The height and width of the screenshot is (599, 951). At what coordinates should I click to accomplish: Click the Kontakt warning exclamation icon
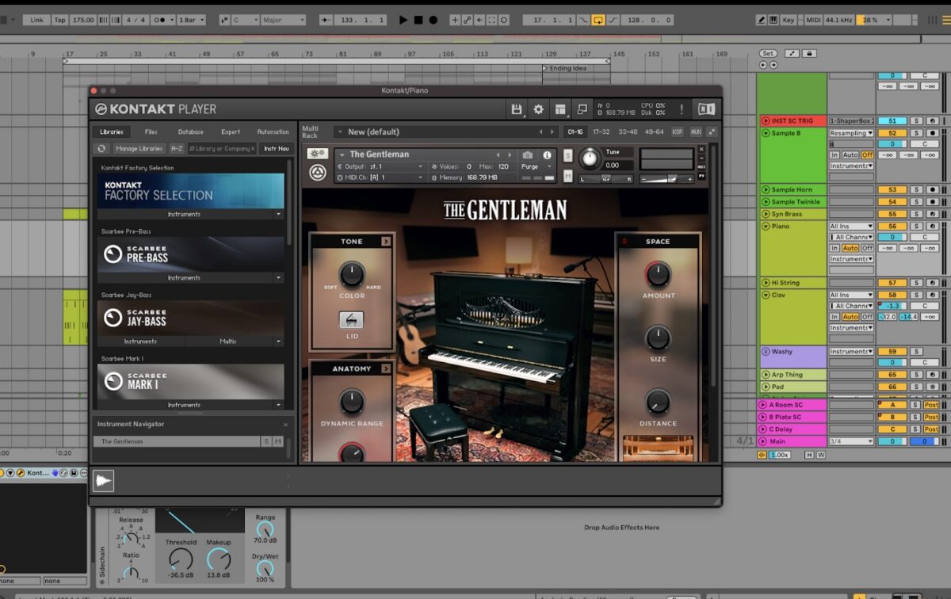point(682,109)
